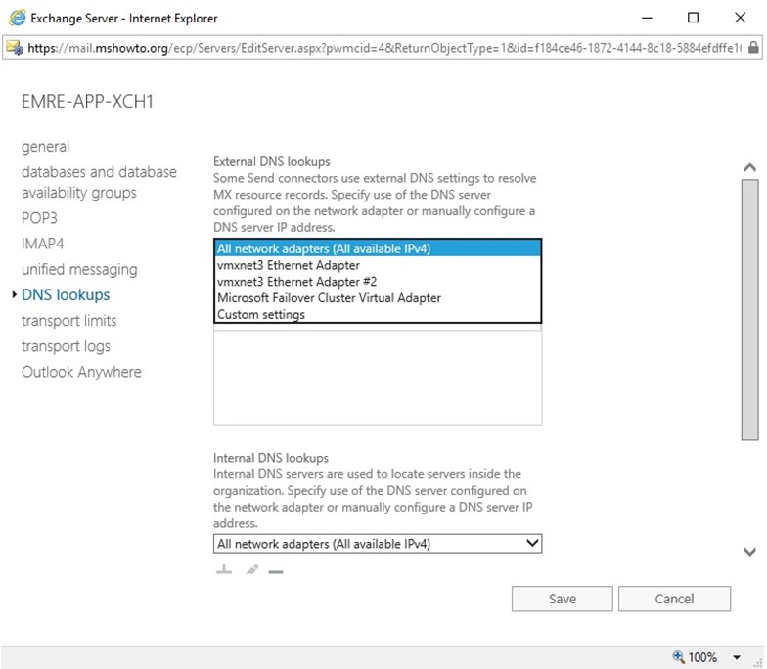Click the 100% zoom level text
The height and width of the screenshot is (669, 767).
[702, 657]
